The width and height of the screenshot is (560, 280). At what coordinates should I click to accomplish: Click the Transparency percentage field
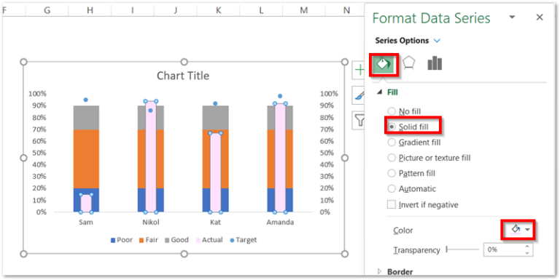tap(503, 249)
